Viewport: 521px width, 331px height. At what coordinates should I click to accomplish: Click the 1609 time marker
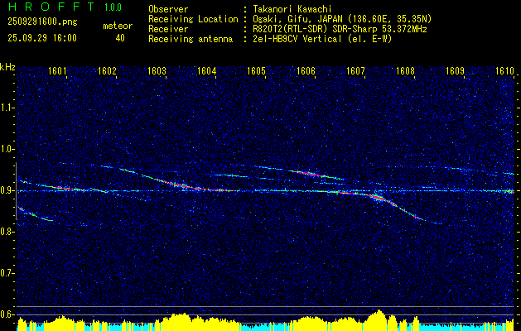[x=455, y=70]
